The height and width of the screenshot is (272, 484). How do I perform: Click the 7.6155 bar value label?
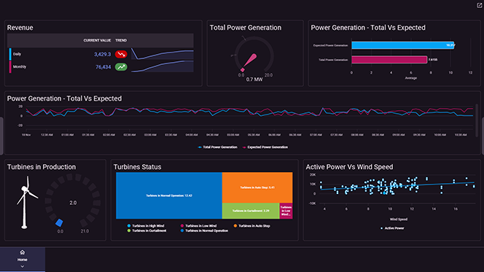point(433,60)
